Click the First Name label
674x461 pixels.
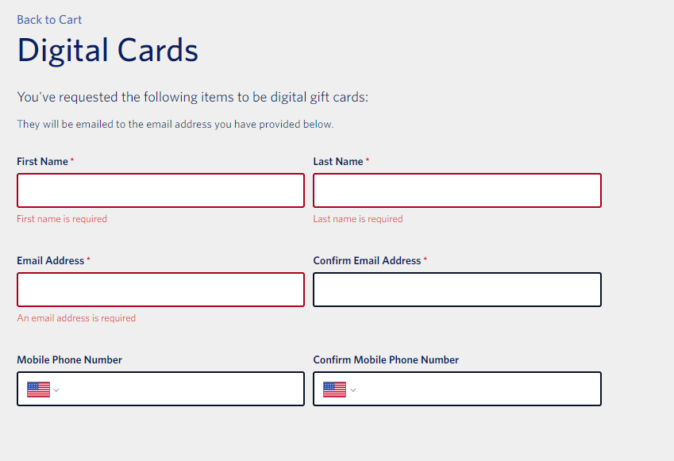(x=42, y=162)
